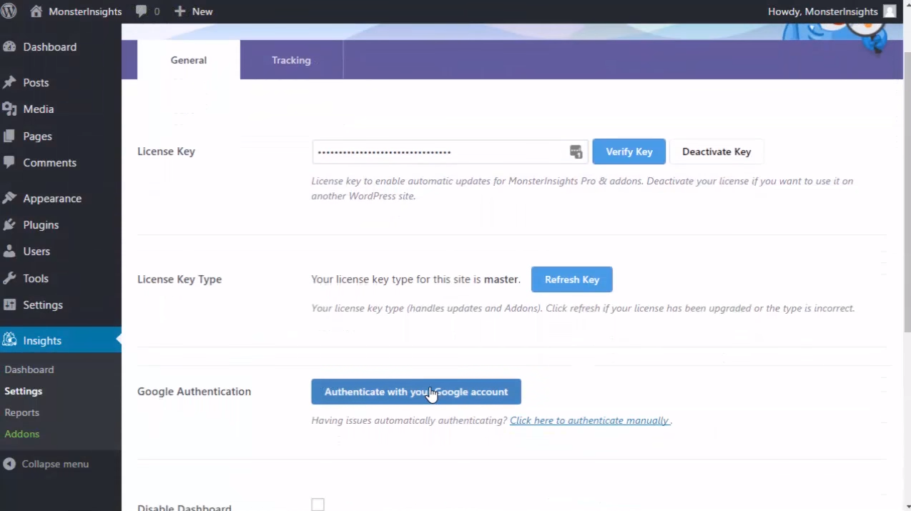
Task: Open the comments bubble icon in admin bar
Action: (142, 11)
